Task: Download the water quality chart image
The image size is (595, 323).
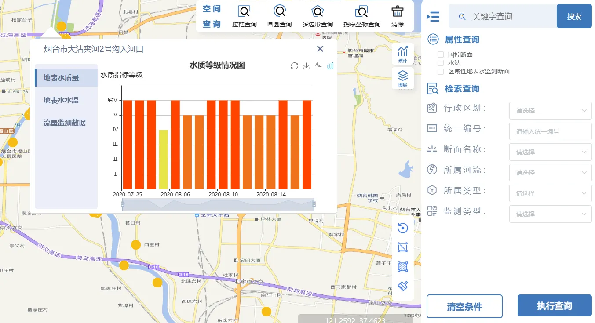Action: pos(306,66)
